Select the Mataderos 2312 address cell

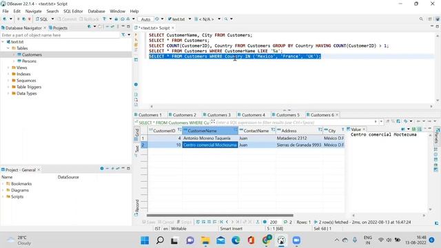[299, 138]
